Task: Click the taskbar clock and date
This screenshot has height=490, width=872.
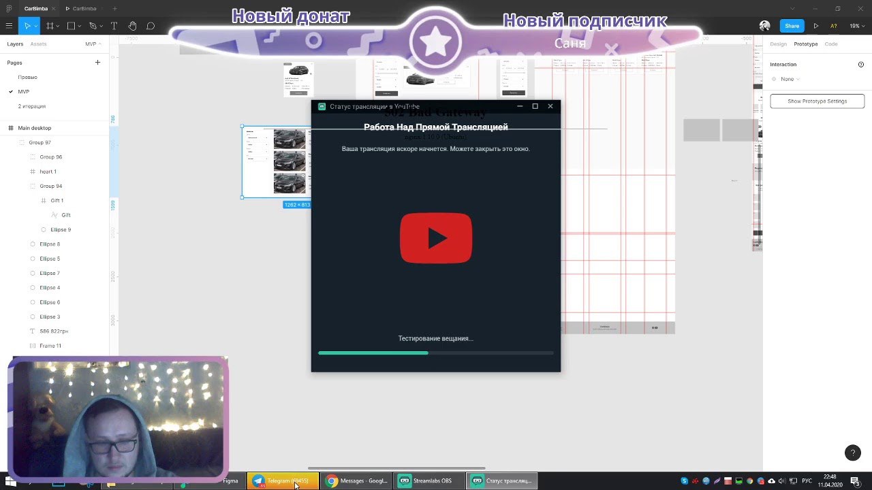Action: pyautogui.click(x=830, y=480)
